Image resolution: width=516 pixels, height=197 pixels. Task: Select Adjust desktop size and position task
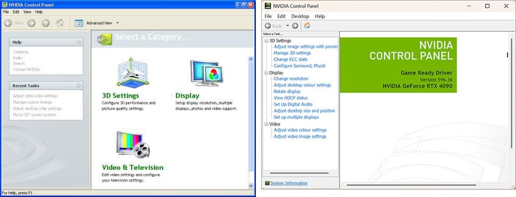[304, 111]
